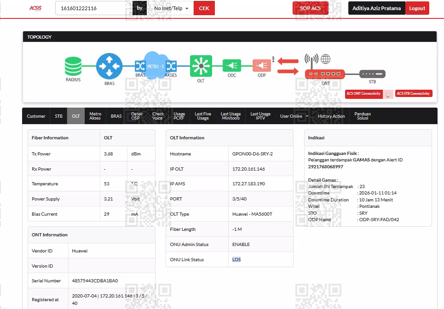Click the METRO-E cloud icon
The width and height of the screenshot is (444, 309).
tap(155, 66)
